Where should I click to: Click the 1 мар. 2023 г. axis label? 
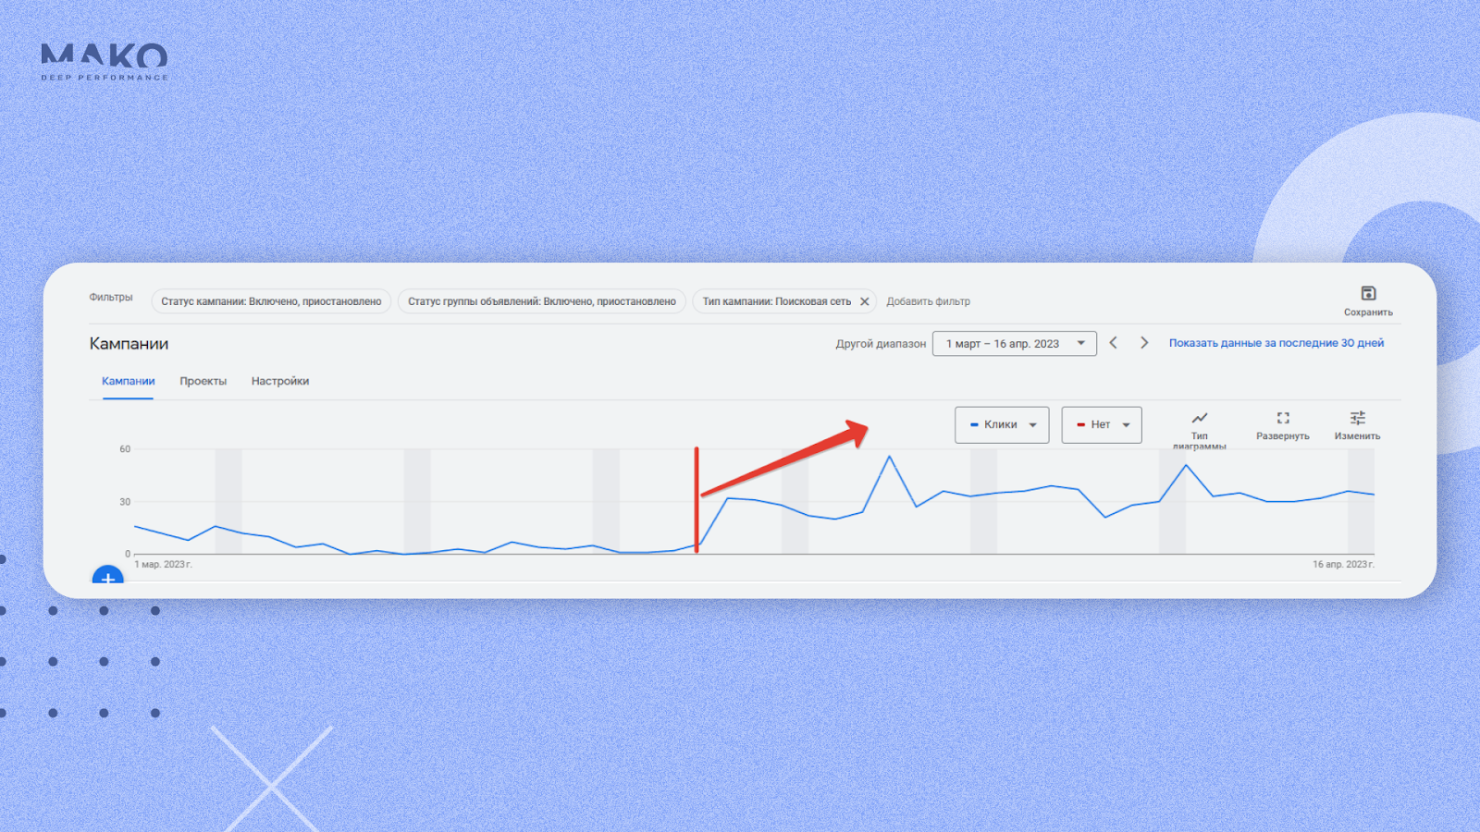[x=163, y=564]
